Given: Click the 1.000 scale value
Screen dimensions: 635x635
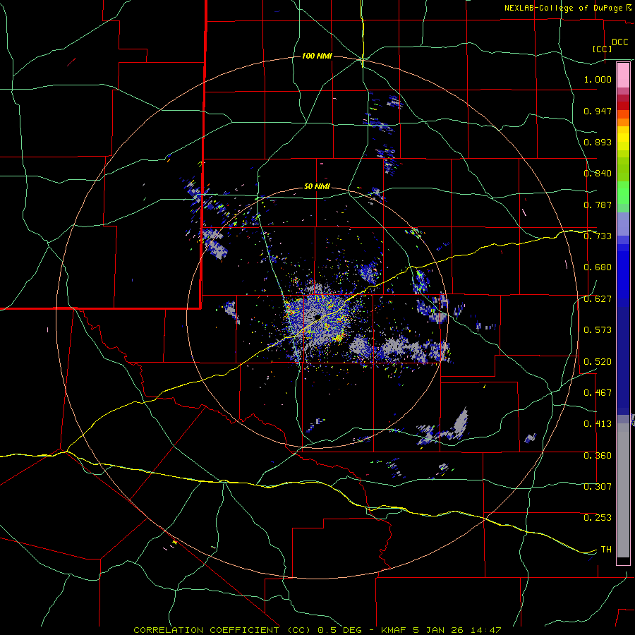Looking at the screenshot, I should [x=598, y=79].
